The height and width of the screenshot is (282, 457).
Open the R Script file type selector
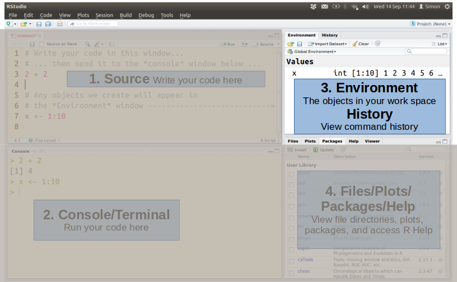click(270, 140)
